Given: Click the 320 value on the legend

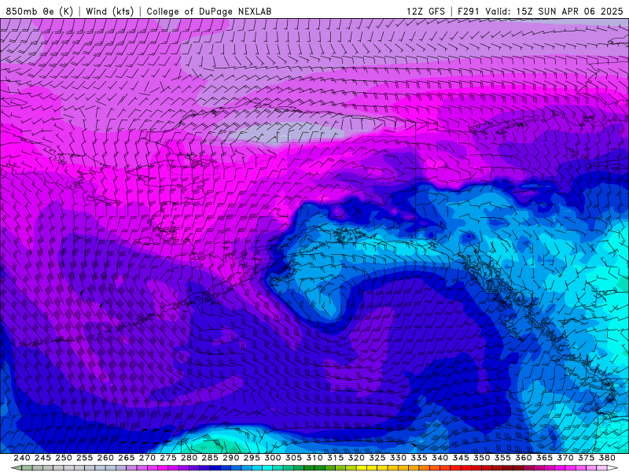Looking at the screenshot, I should coord(356,458).
